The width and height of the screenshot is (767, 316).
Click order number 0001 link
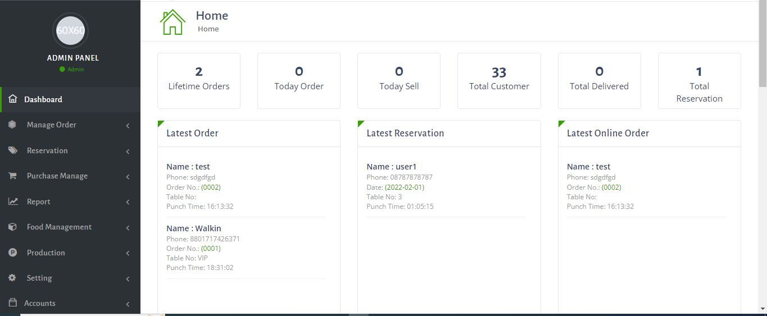pyautogui.click(x=211, y=249)
